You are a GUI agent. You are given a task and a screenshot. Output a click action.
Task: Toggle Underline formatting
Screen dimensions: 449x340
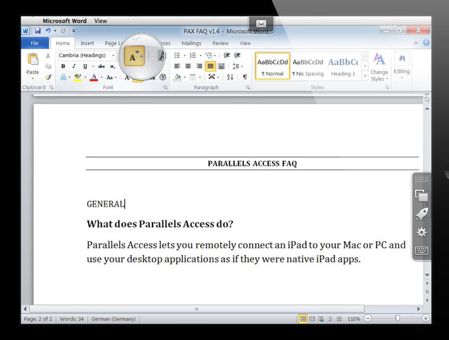click(85, 66)
